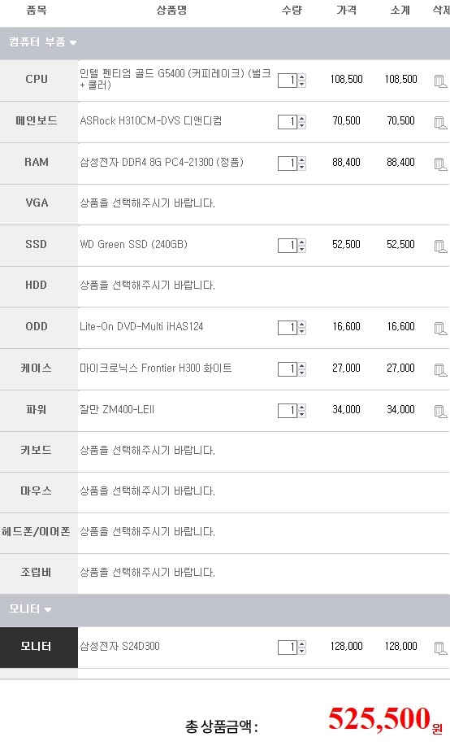Increase SSD quantity with up arrow
The image size is (450, 750).
(x=302, y=242)
